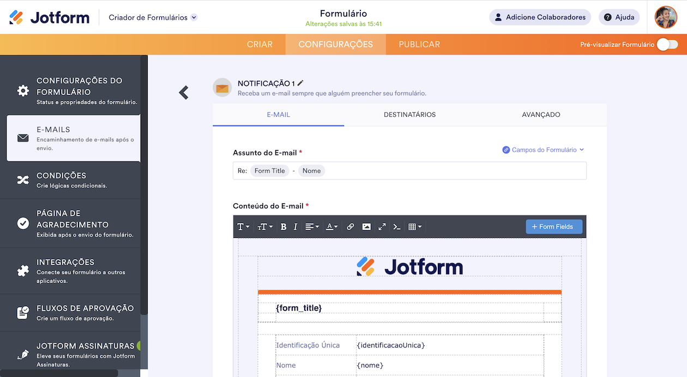The image size is (687, 377).
Task: Open the table insert dropdown
Action: pyautogui.click(x=415, y=226)
